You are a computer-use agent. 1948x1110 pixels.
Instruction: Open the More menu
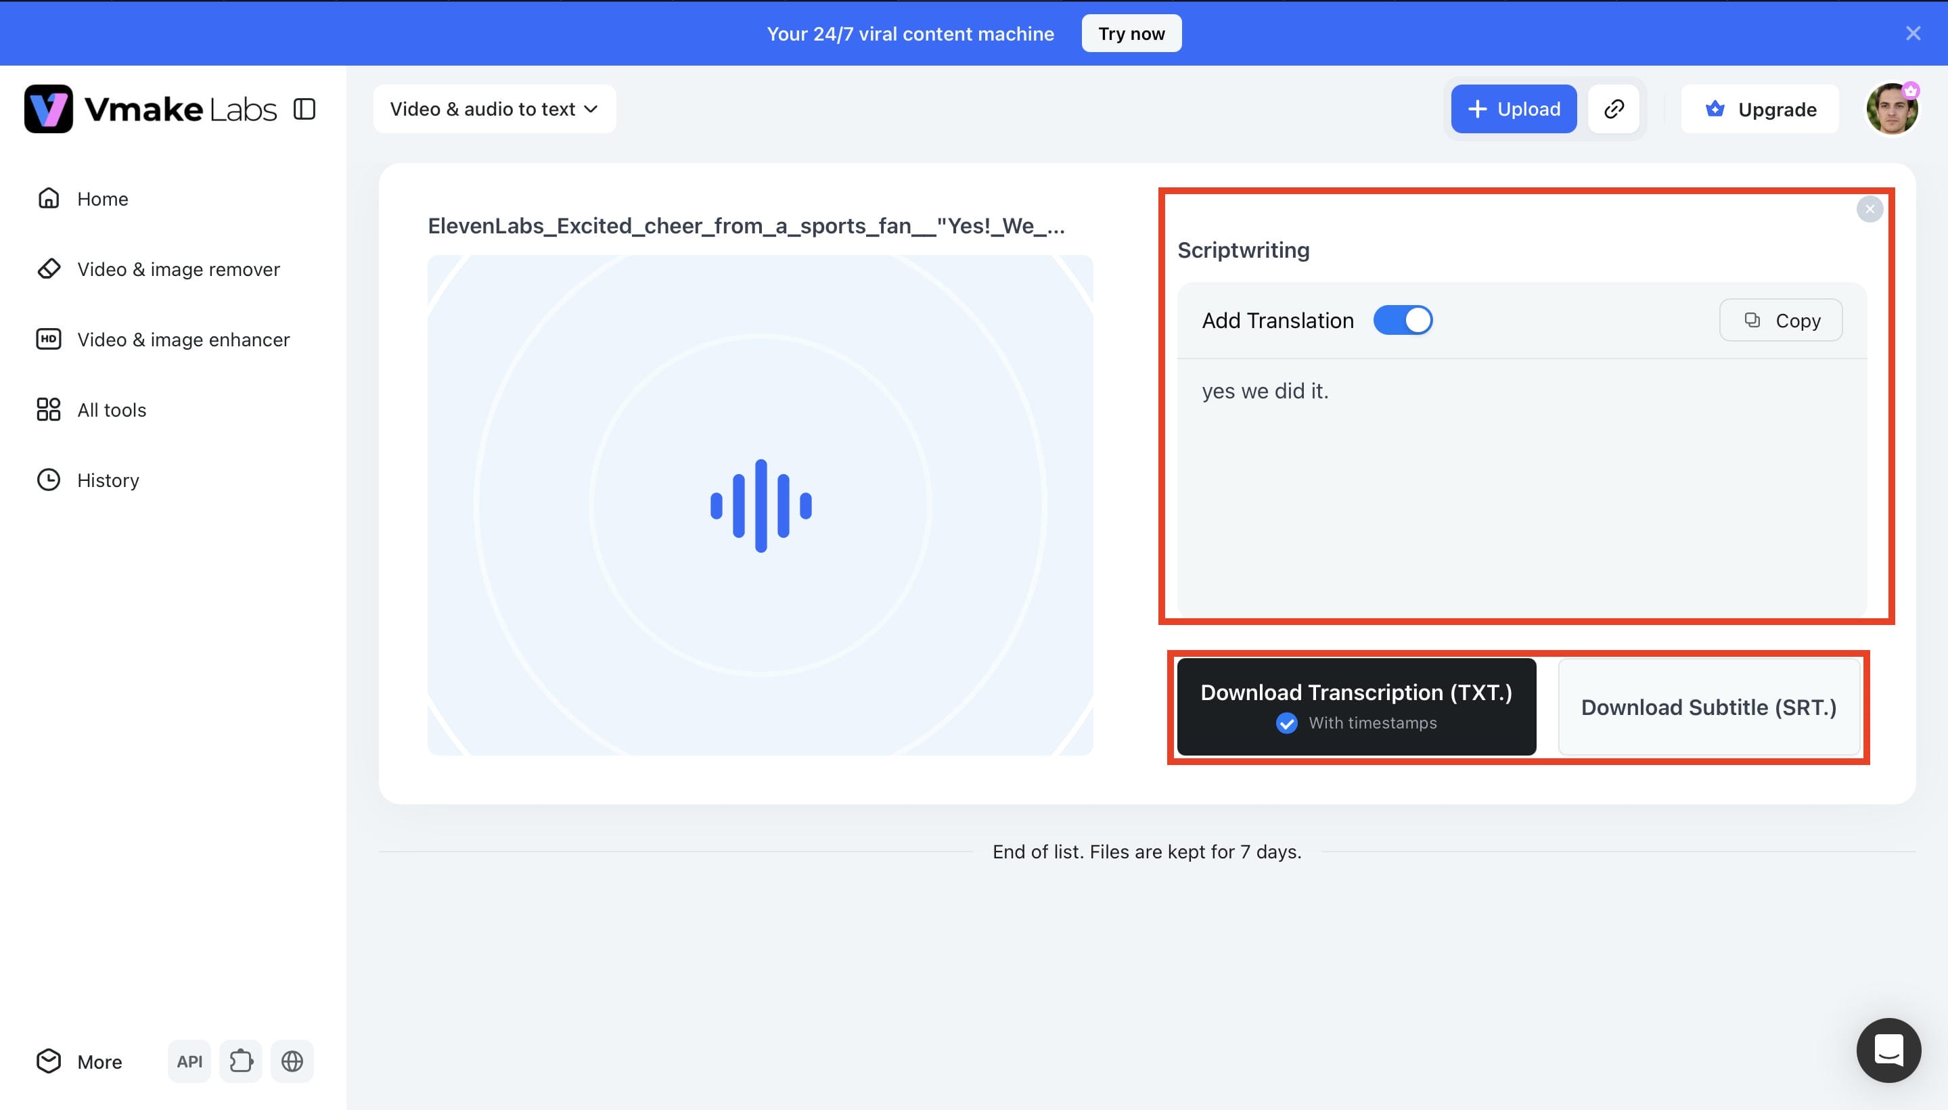click(79, 1061)
